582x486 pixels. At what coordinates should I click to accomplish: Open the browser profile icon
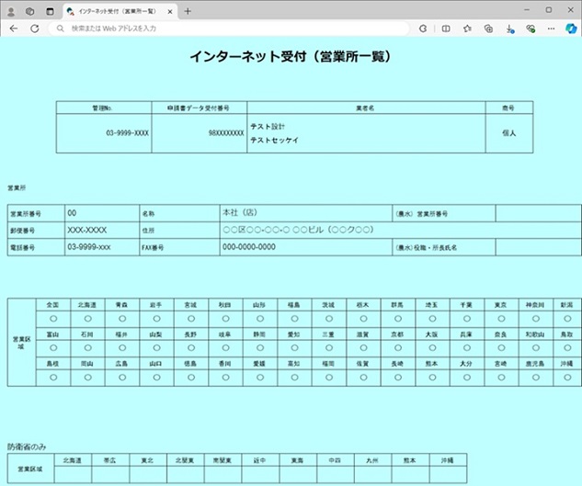pyautogui.click(x=11, y=12)
